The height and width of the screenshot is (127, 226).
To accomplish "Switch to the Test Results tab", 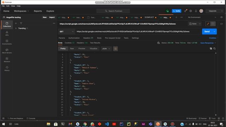I will point(95,43).
